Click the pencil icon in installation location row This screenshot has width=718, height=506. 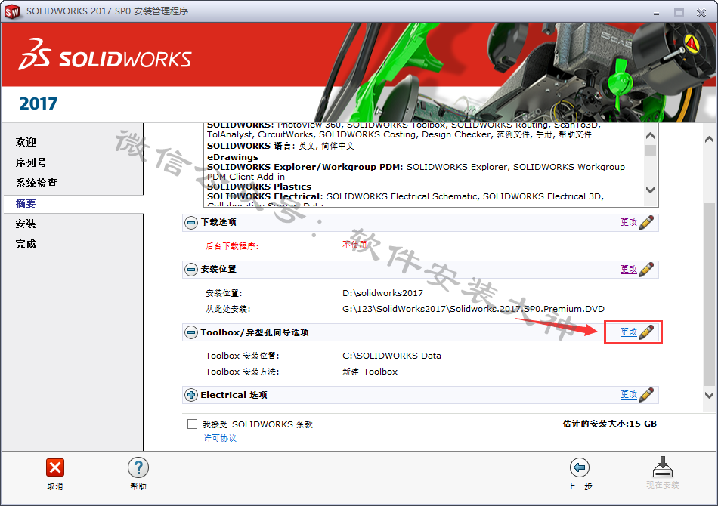[x=646, y=269]
